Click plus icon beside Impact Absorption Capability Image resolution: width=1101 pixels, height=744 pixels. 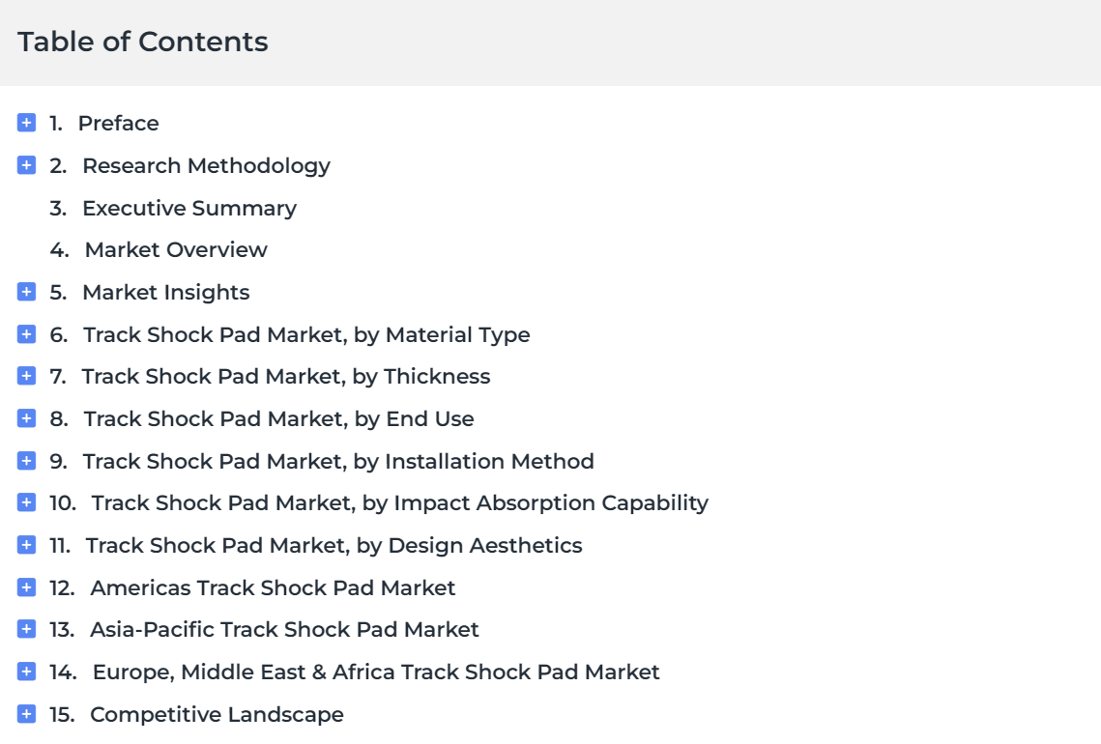(x=27, y=502)
